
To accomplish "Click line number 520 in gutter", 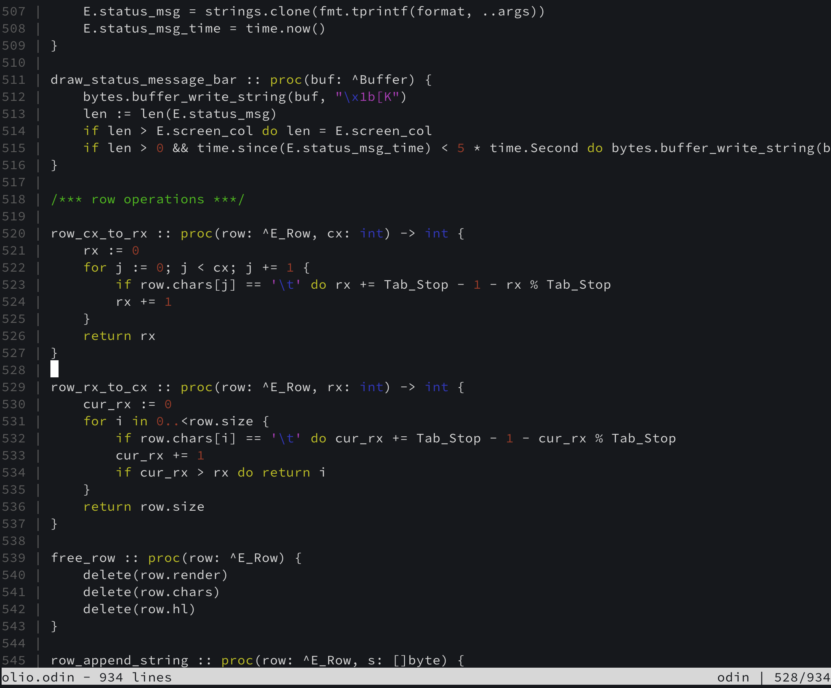I will coord(14,233).
